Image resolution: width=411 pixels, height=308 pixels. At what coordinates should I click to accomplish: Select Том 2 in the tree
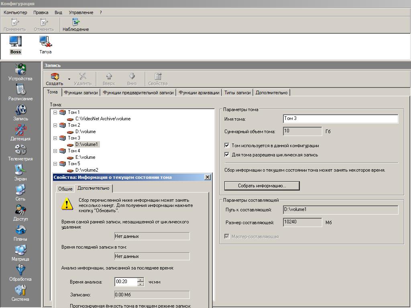tap(74, 125)
